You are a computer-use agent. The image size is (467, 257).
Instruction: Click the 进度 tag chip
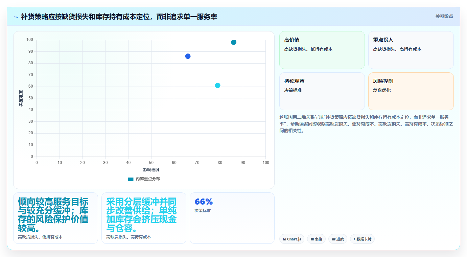[338, 239]
